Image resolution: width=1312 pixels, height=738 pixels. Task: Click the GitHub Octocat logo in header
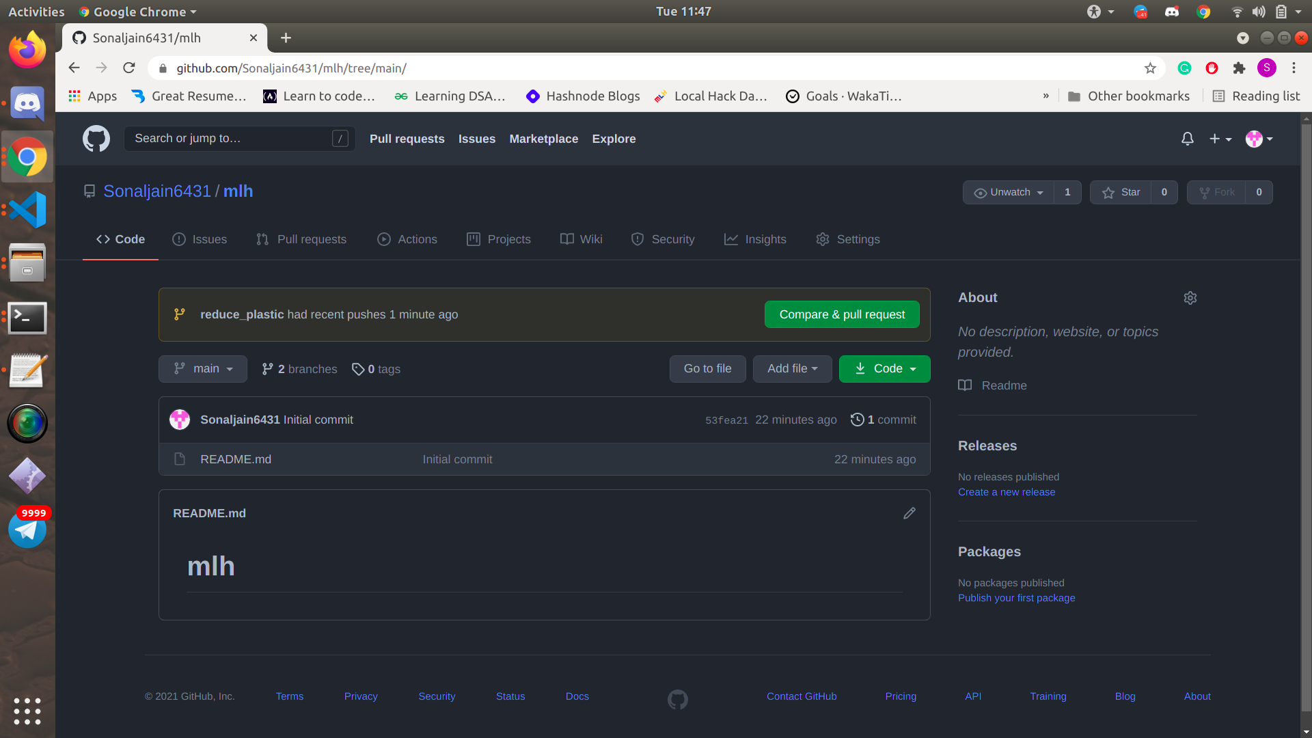(x=96, y=139)
